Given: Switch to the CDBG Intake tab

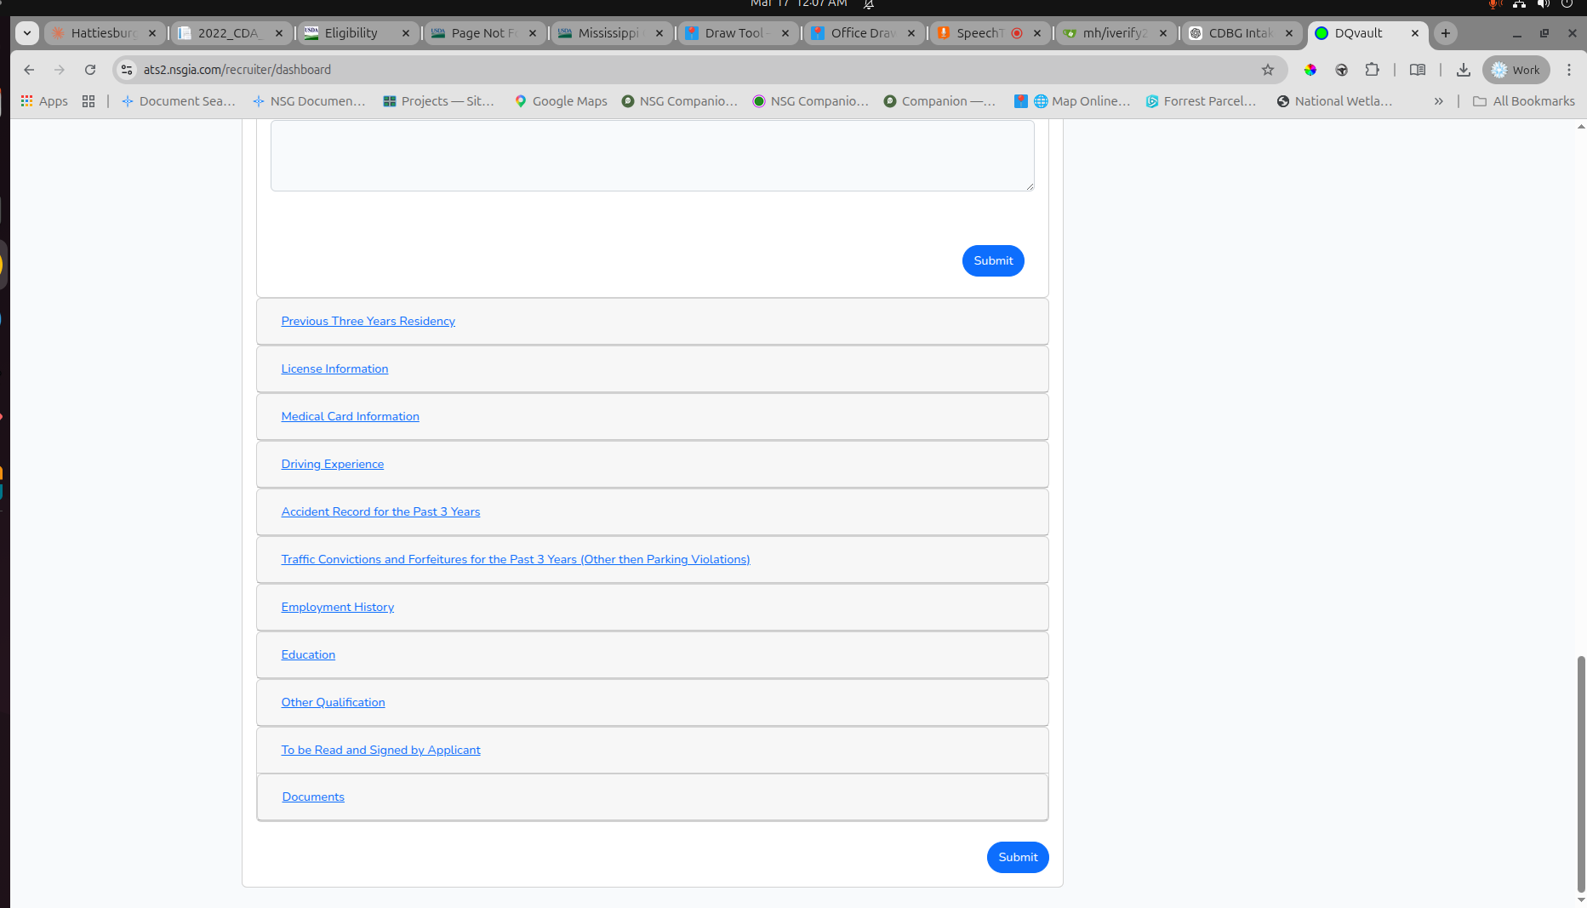Looking at the screenshot, I should [x=1240, y=33].
